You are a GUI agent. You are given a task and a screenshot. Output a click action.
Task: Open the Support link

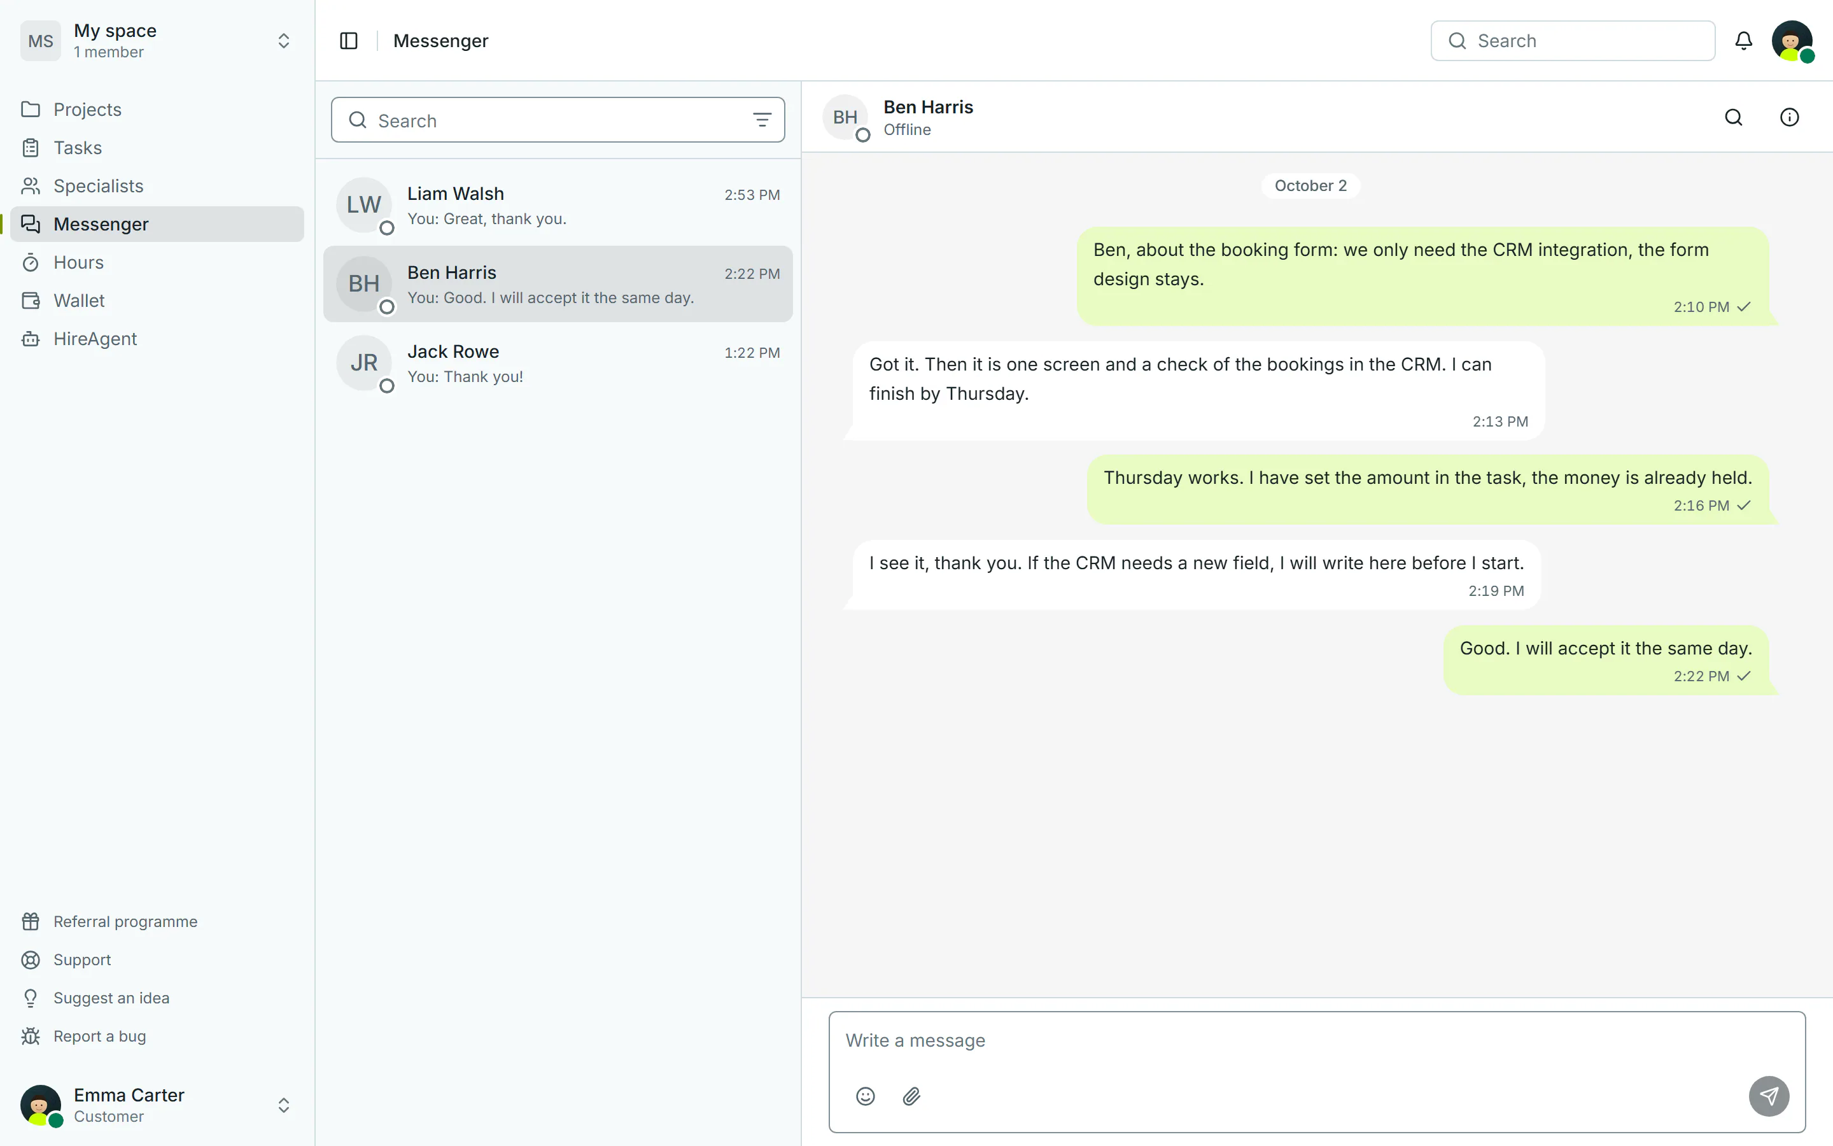pos(158,959)
